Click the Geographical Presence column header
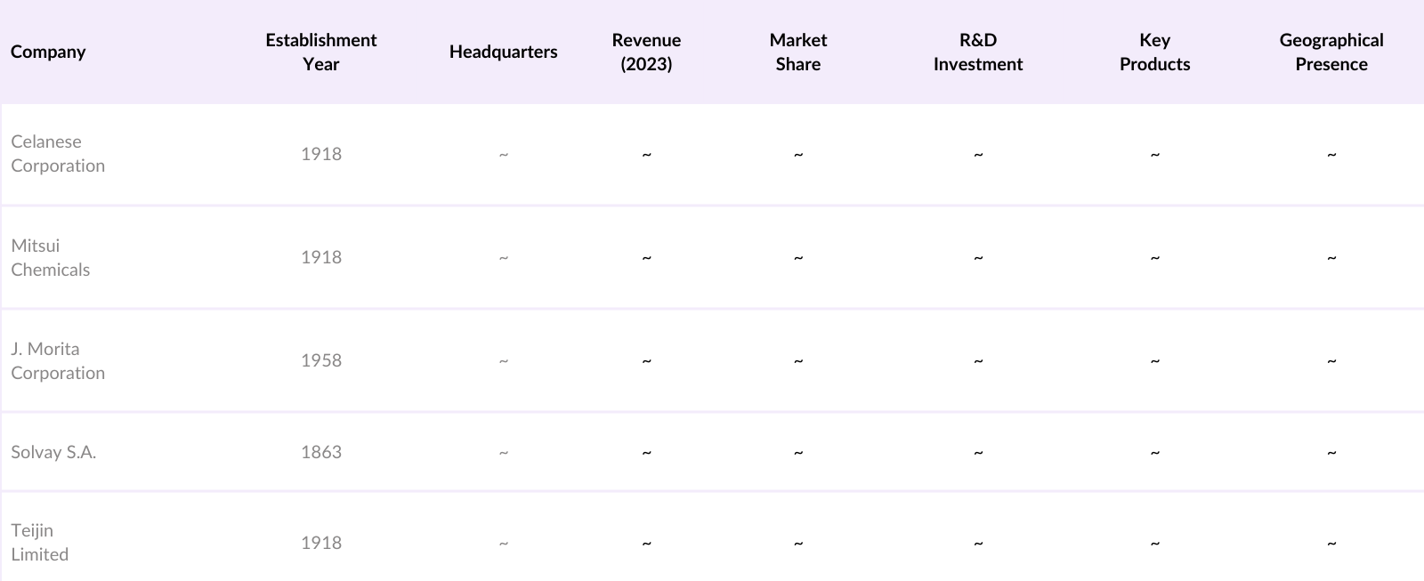The height and width of the screenshot is (581, 1424). pos(1331,52)
